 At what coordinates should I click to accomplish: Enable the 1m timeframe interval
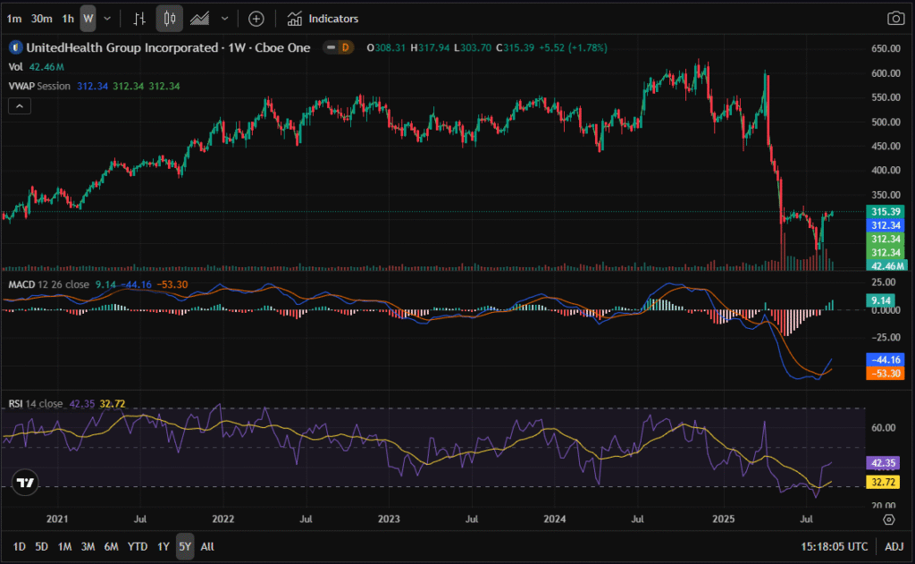click(x=14, y=18)
